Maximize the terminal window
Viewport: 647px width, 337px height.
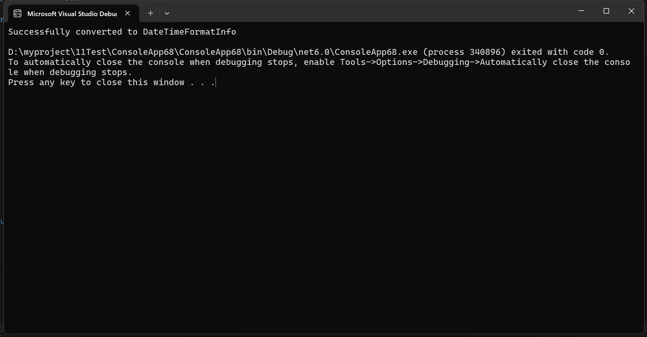[x=606, y=11]
